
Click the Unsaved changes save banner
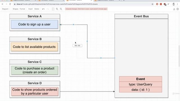click(x=86, y=9)
